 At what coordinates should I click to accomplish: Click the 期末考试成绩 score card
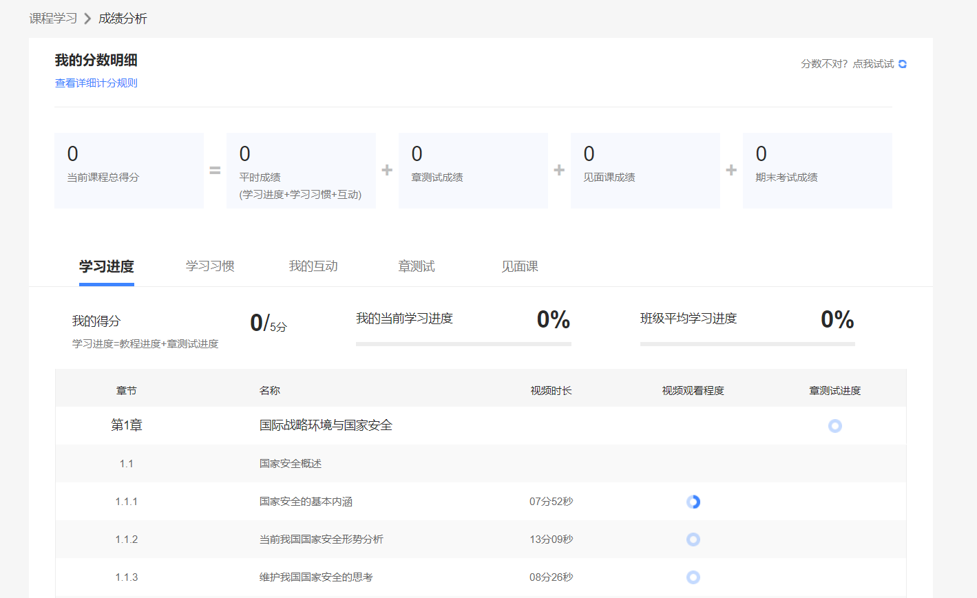817,171
